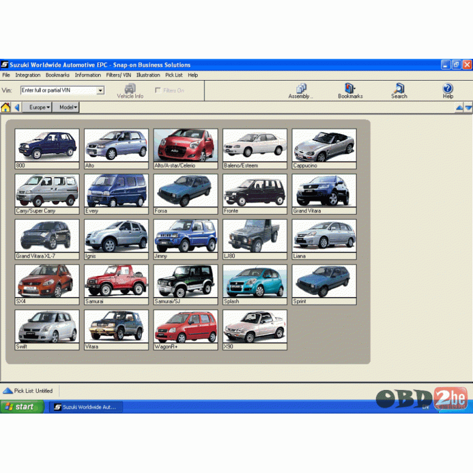
Task: Open the Filters/ VIN menu
Action: tap(118, 75)
